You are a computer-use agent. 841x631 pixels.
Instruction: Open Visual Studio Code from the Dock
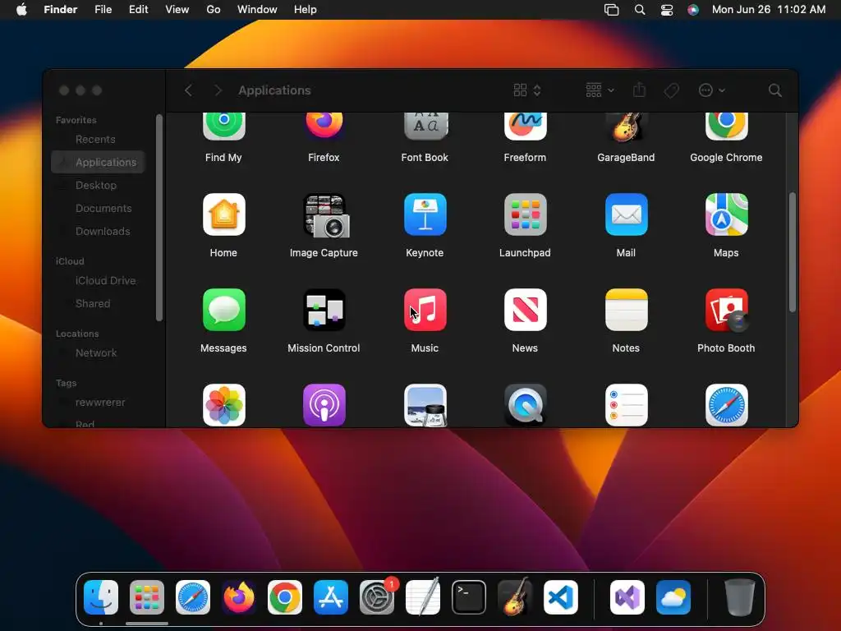point(561,597)
